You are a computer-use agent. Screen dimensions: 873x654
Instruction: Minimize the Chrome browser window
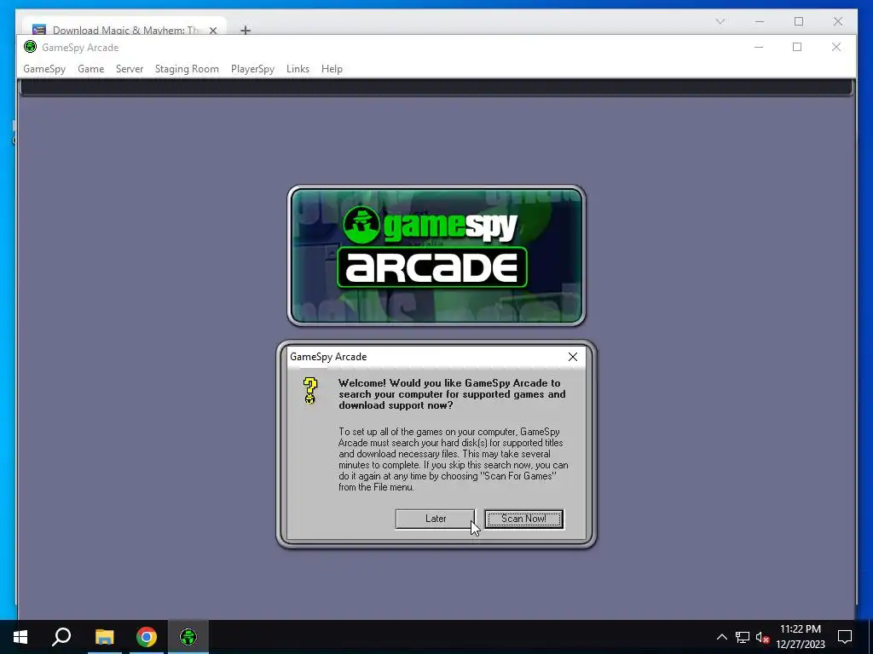coord(760,21)
